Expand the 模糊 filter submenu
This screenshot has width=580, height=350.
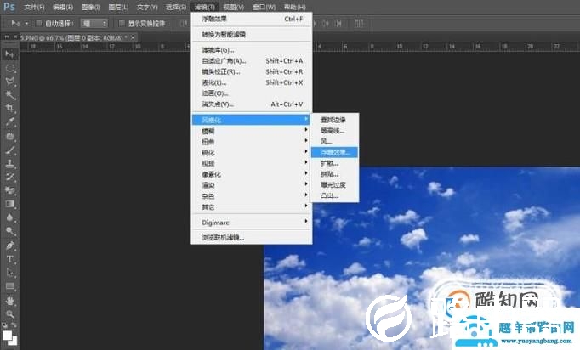click(x=252, y=131)
